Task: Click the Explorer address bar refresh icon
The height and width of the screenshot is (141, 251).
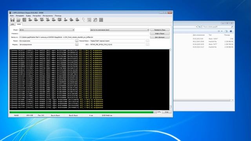Action: (200, 27)
